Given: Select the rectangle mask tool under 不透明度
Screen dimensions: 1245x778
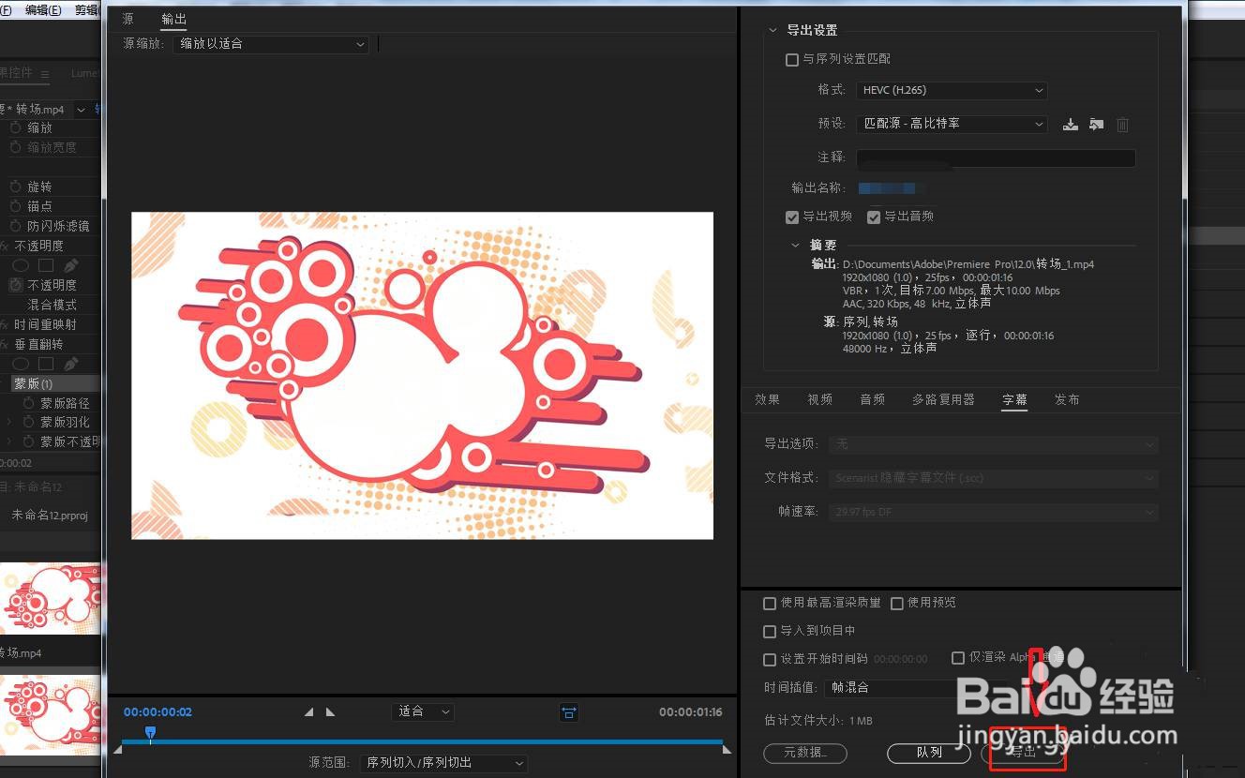Looking at the screenshot, I should pyautogui.click(x=46, y=266).
